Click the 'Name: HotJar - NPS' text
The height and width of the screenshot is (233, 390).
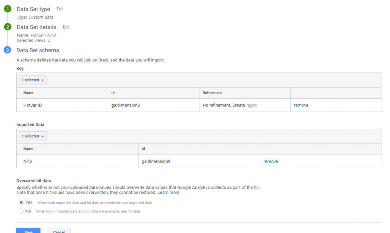(x=36, y=35)
